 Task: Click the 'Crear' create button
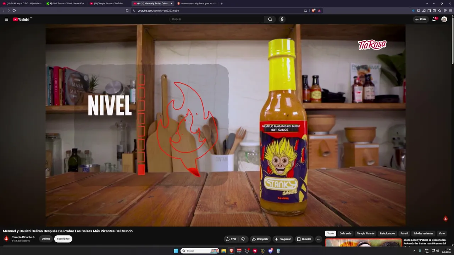pos(421,19)
